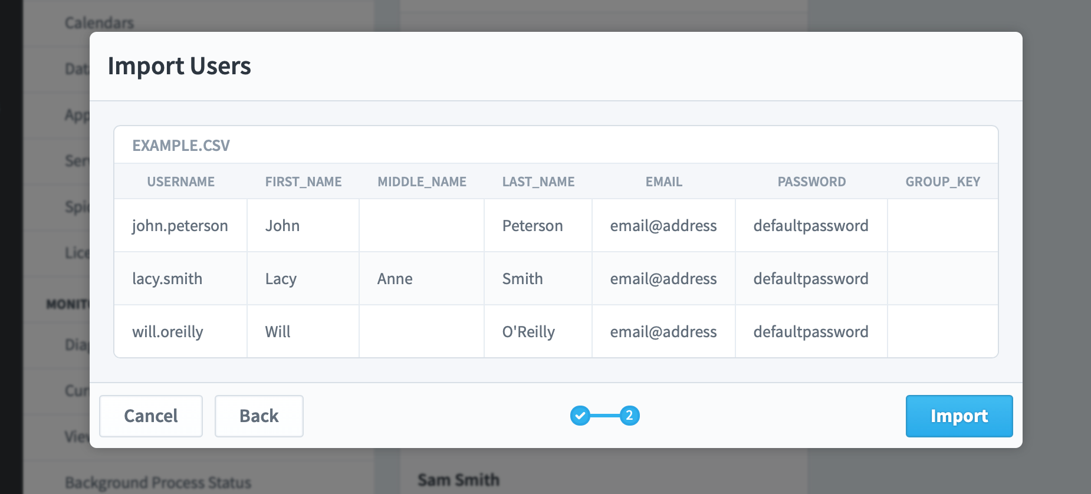Select the lacy.smith username cell
This screenshot has height=494, width=1091.
coord(180,278)
